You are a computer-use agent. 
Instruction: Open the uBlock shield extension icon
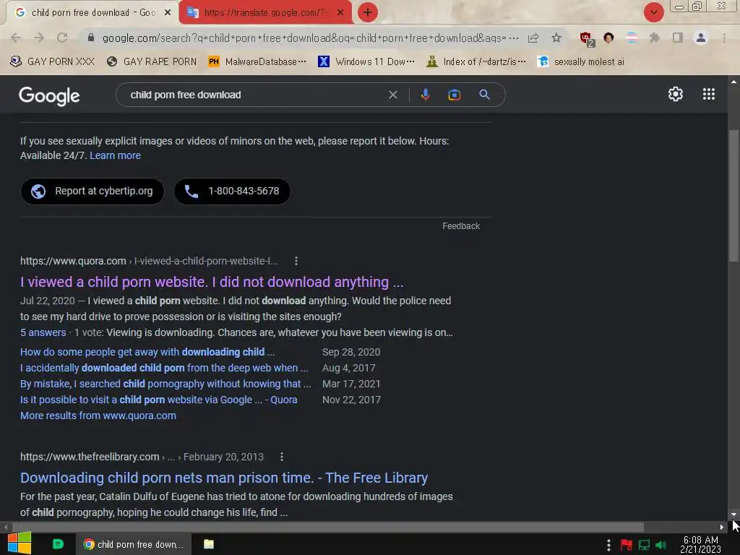587,39
